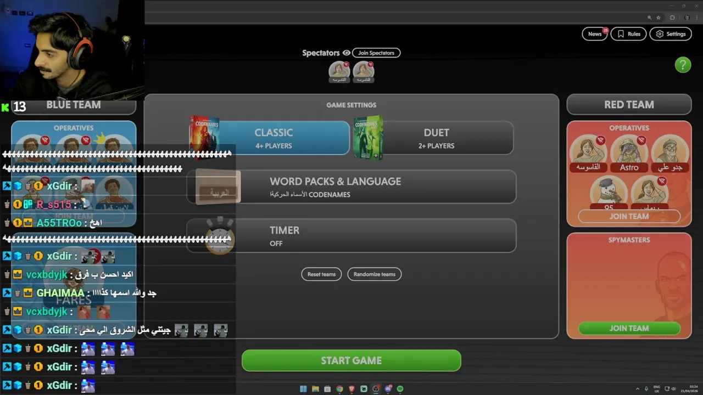Click the GHAIMAA chat username
The width and height of the screenshot is (703, 395).
click(x=60, y=293)
